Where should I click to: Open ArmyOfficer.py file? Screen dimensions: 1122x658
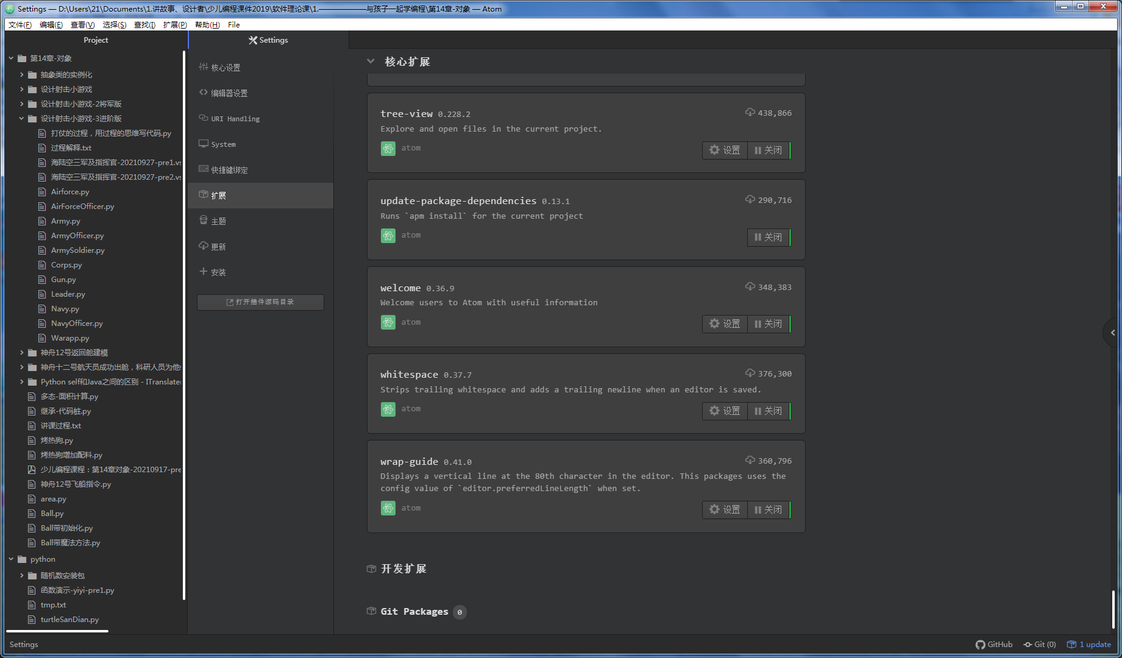(77, 236)
